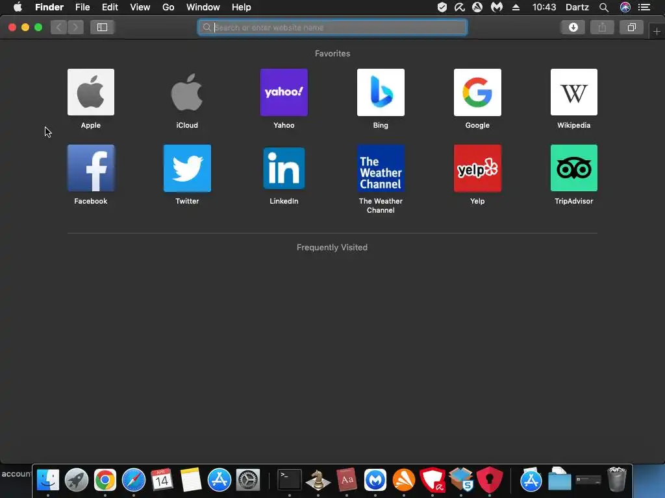The image size is (665, 498).
Task: Focus the search or website name field
Action: [332, 27]
